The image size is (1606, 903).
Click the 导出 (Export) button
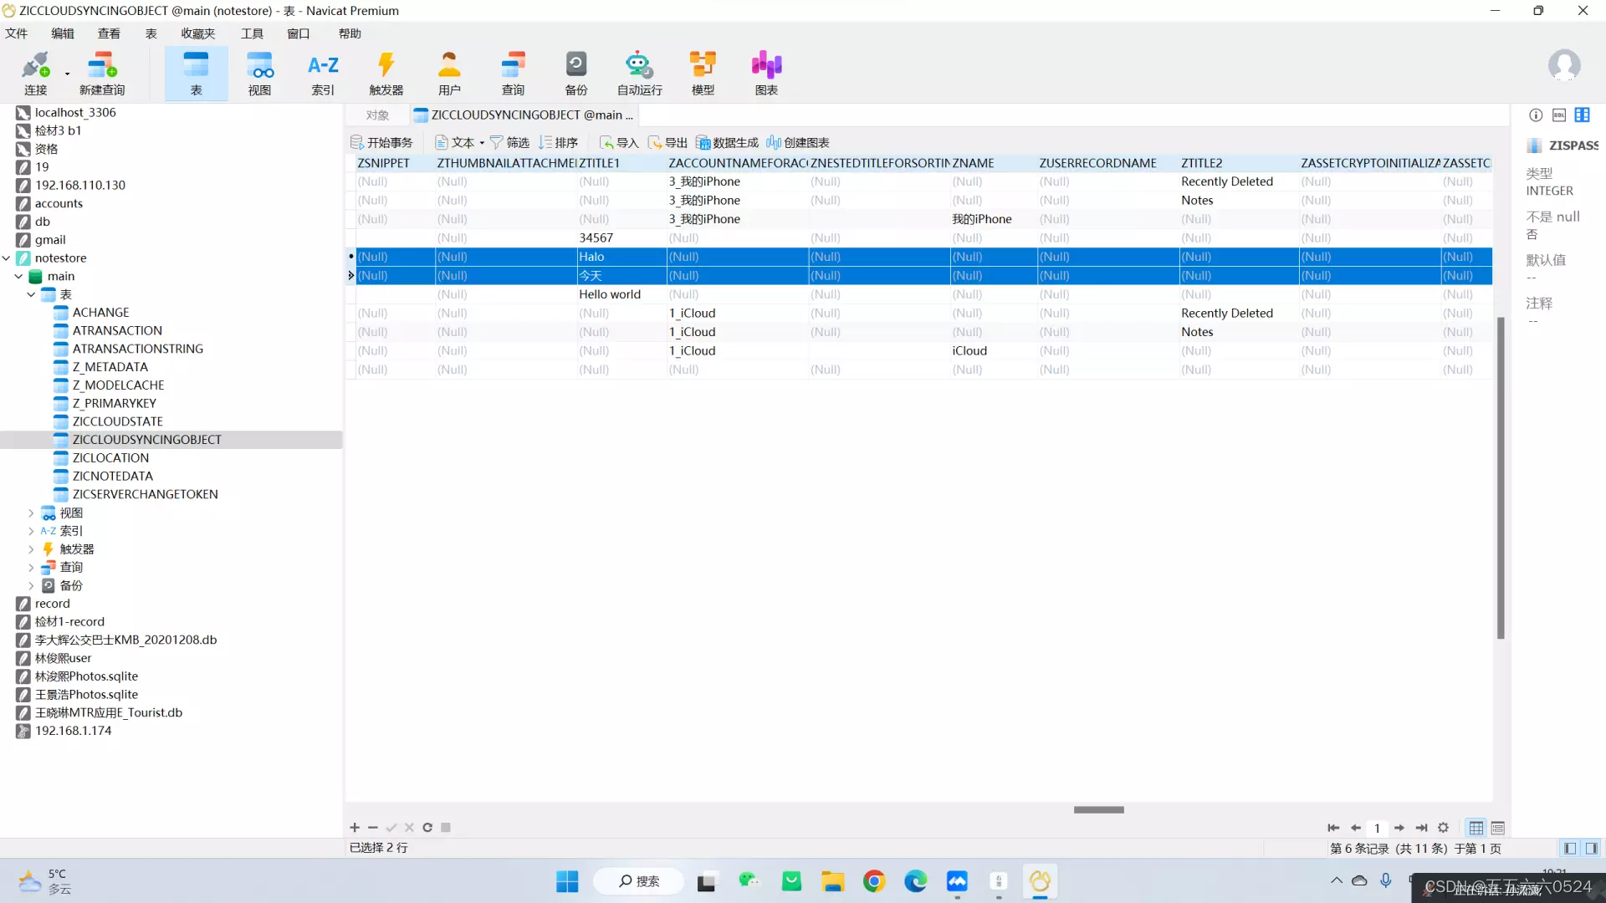667,143
